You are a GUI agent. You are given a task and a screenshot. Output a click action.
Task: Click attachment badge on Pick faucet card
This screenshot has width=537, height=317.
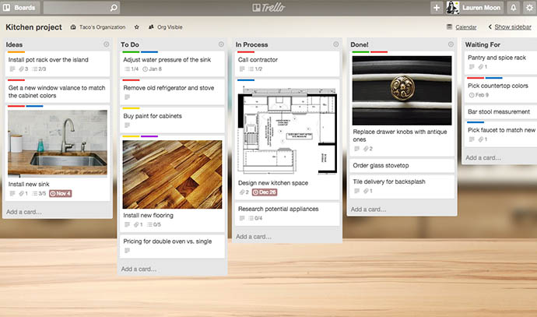(483, 139)
